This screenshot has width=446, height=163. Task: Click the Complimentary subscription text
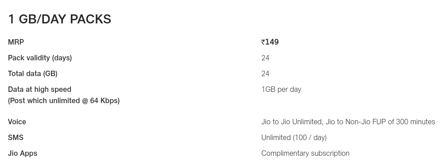[306, 154]
